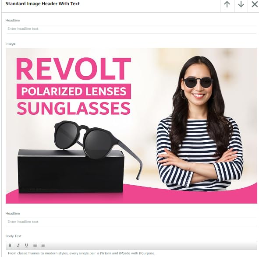Screen dimensions: 259x257
Task: Focus the headline field above the image
Action: pyautogui.click(x=131, y=29)
